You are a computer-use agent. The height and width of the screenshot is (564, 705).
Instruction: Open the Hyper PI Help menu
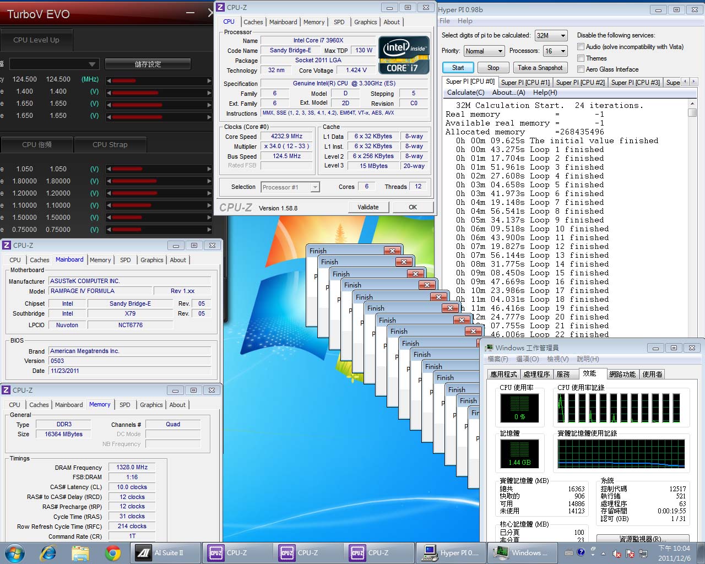(x=465, y=21)
